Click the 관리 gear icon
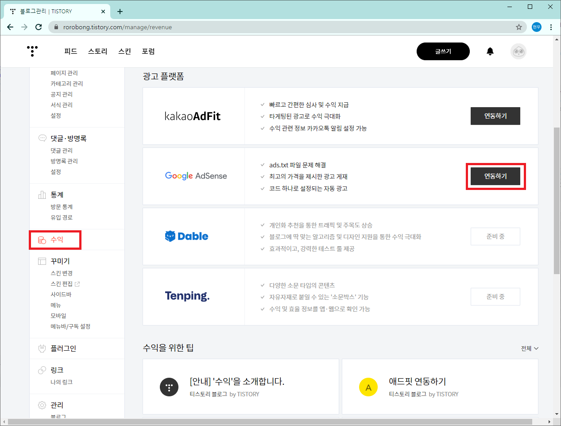Image resolution: width=561 pixels, height=426 pixels. [43, 405]
